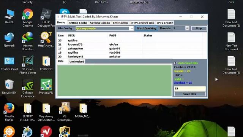Viewport: 243px width, 137px height.
Task: Launch GeForce Experience shortcut
Action: click(28, 89)
